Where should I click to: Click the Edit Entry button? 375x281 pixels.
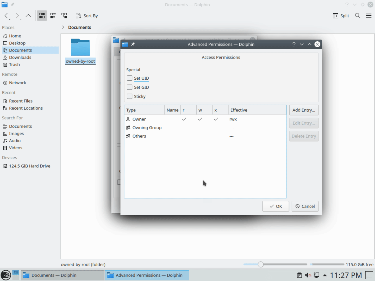[x=304, y=123]
